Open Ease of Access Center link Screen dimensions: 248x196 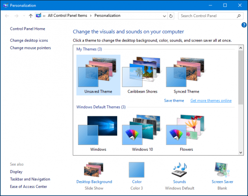point(29,187)
